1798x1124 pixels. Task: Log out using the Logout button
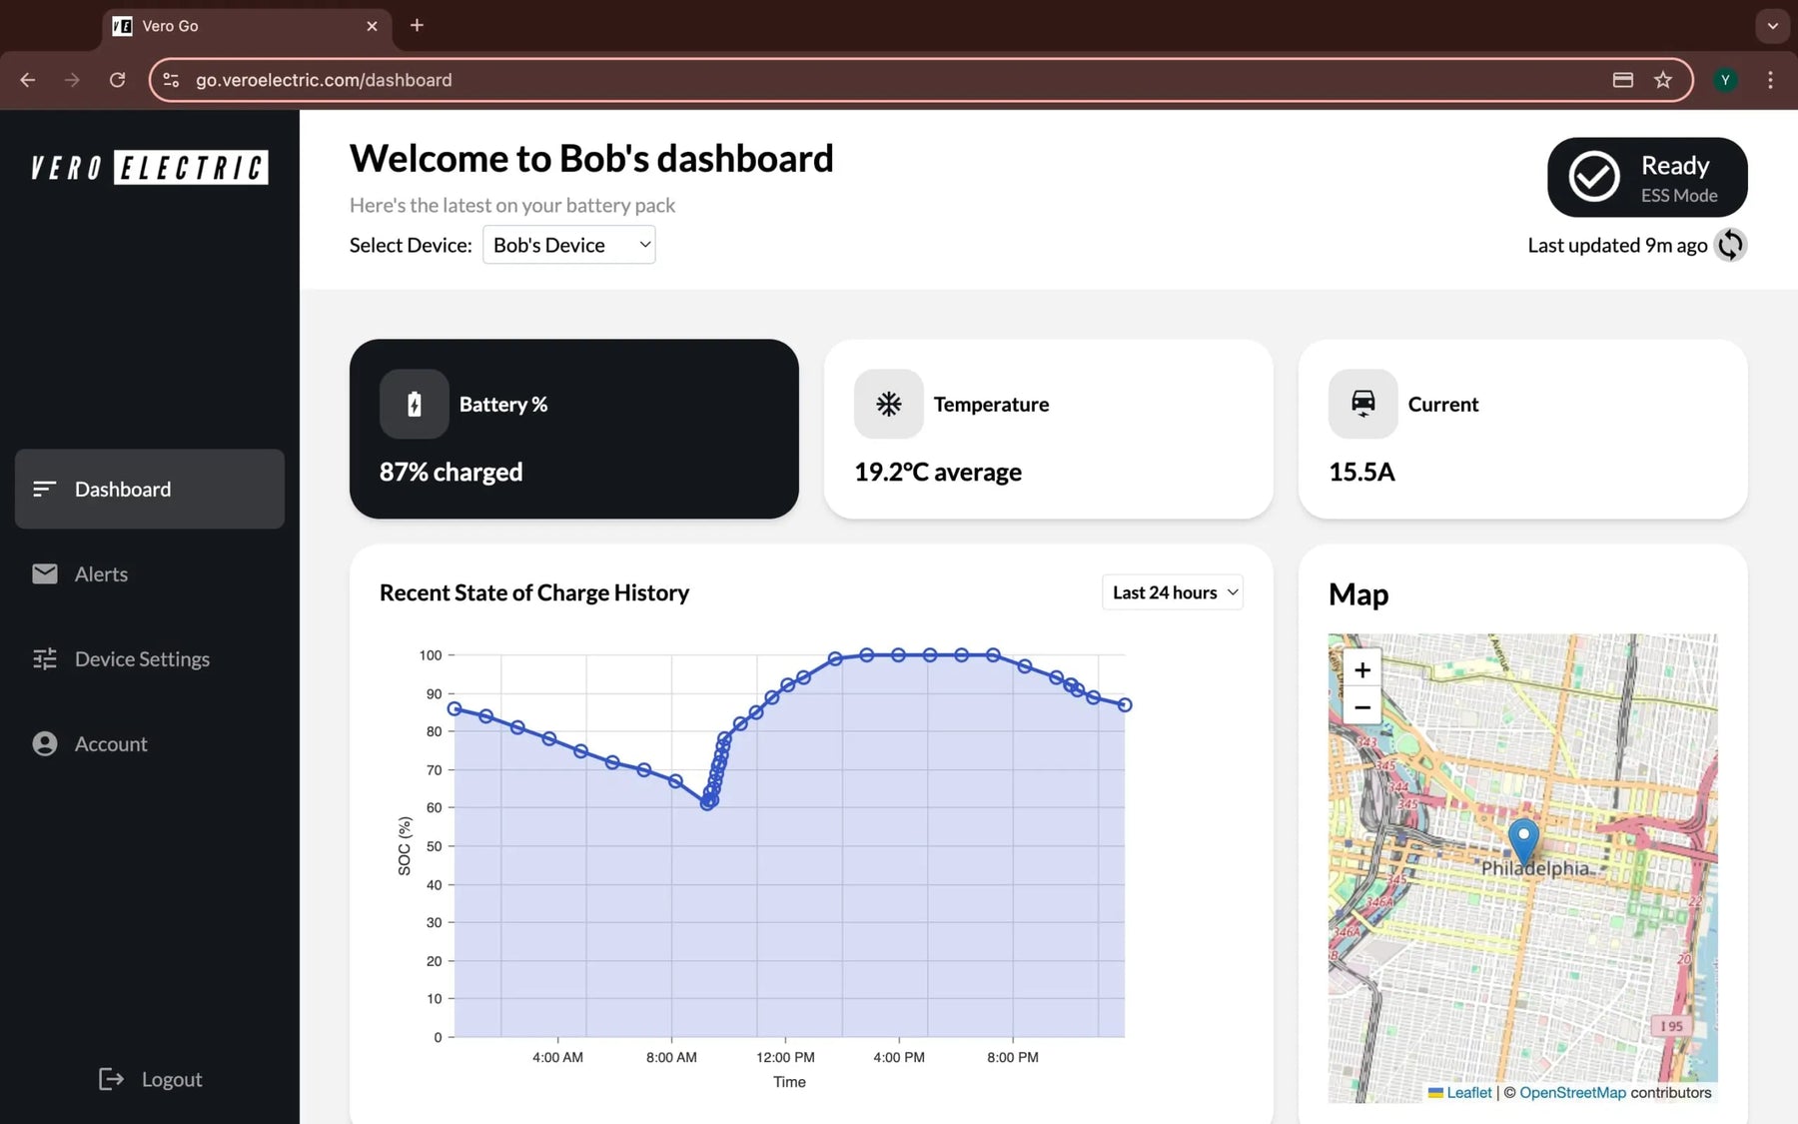click(152, 1079)
